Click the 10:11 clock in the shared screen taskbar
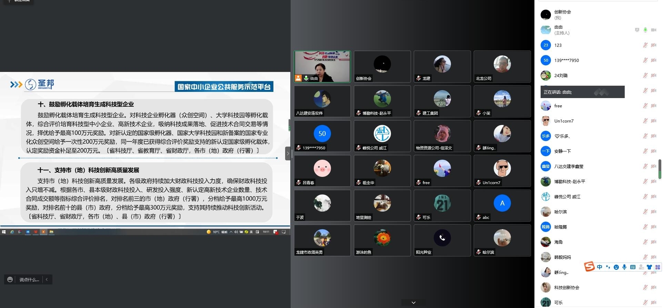 266,232
